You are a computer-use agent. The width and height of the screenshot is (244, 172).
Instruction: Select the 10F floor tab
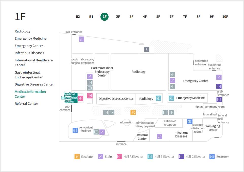pyautogui.click(x=225, y=17)
